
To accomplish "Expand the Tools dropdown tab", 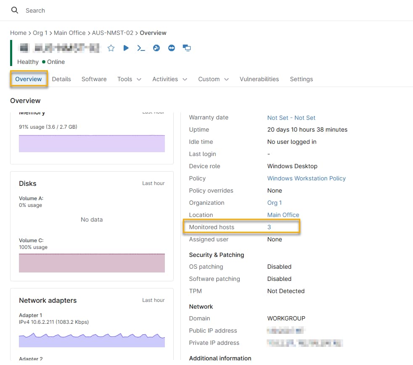I will pyautogui.click(x=129, y=79).
